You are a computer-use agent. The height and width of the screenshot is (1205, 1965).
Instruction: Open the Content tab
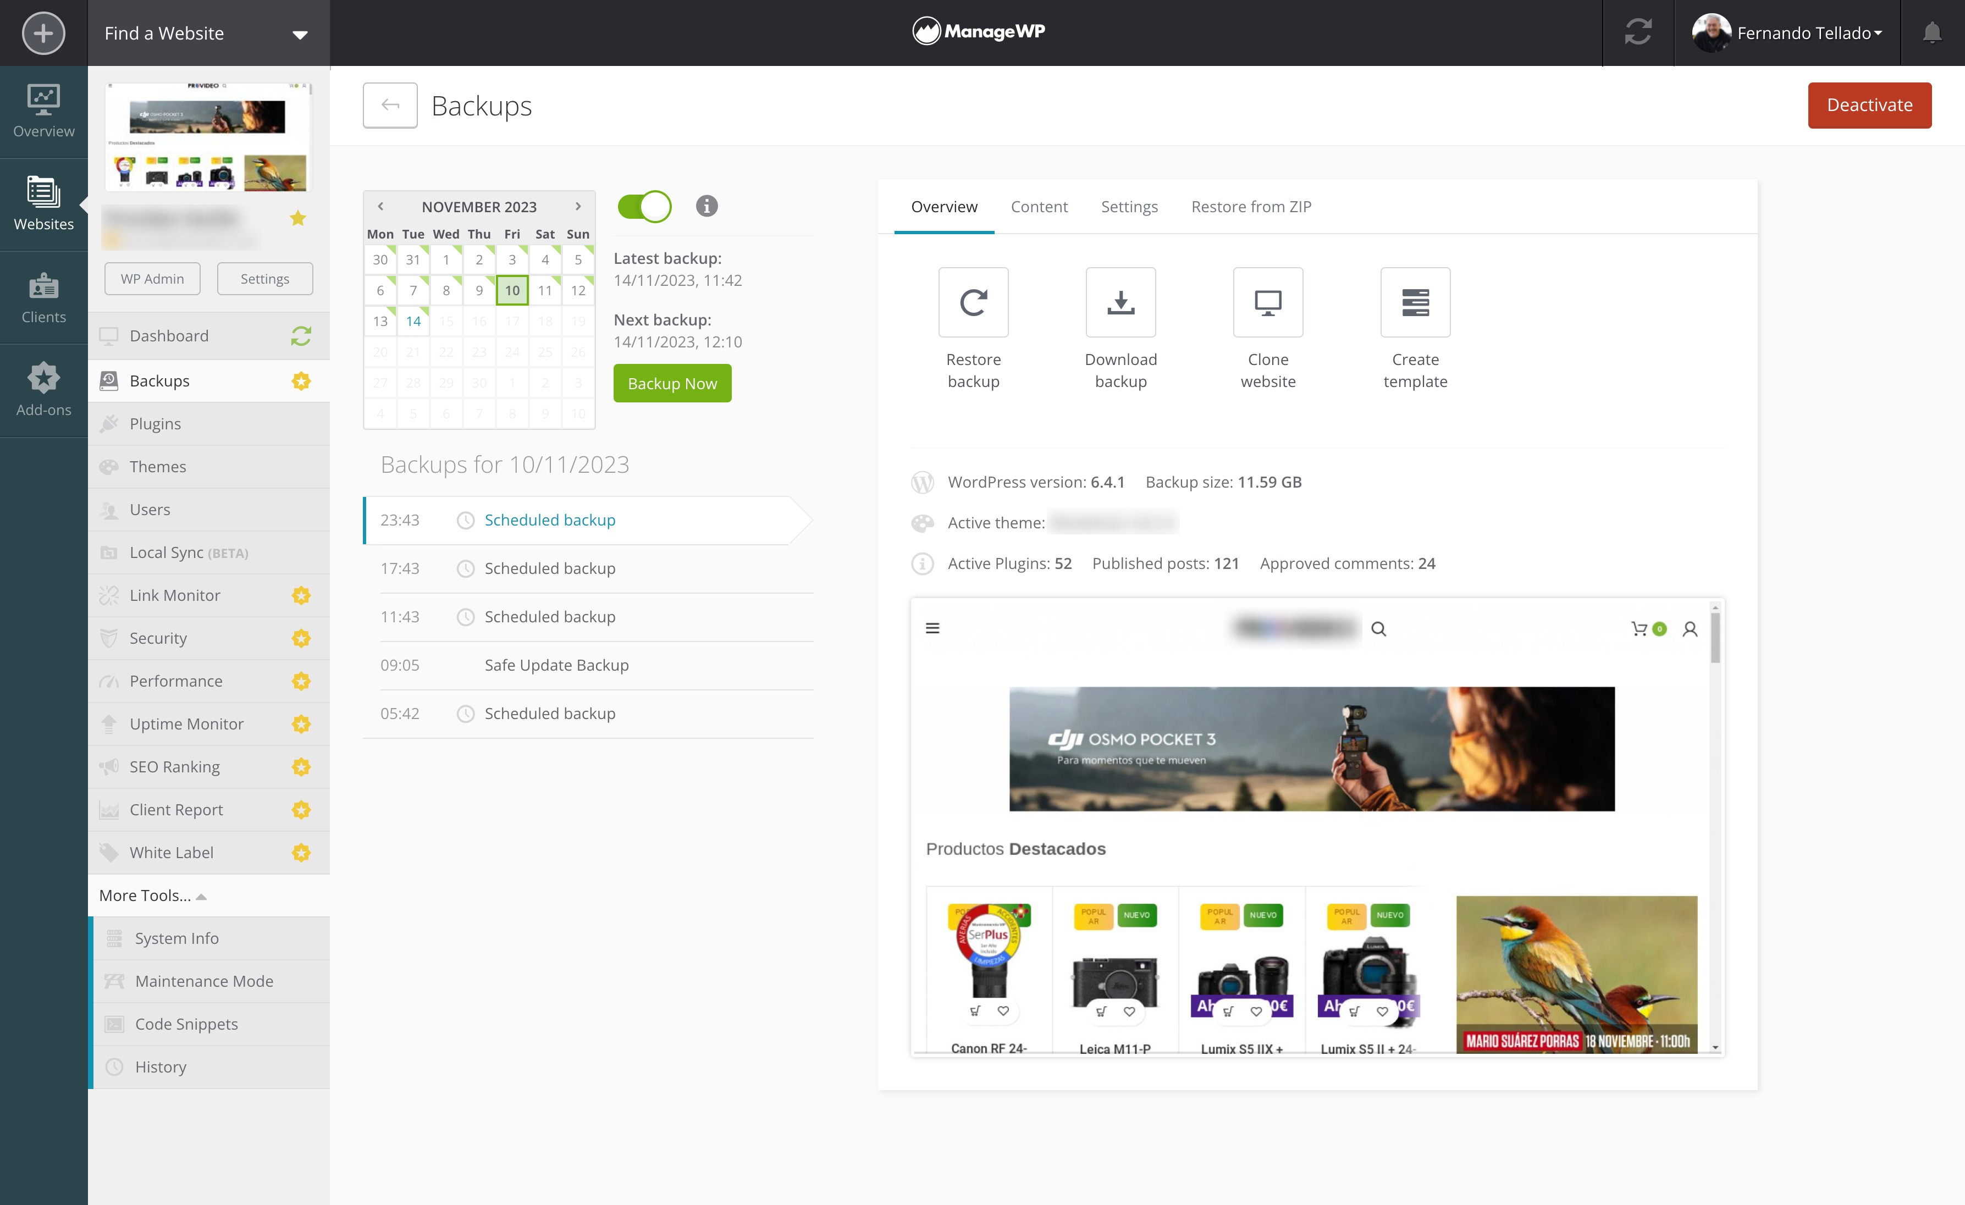pyautogui.click(x=1039, y=207)
